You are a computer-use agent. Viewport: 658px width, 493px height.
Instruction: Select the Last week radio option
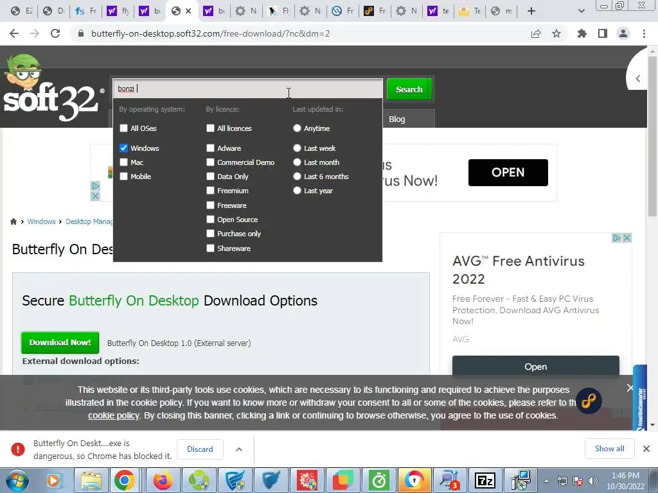pos(297,148)
